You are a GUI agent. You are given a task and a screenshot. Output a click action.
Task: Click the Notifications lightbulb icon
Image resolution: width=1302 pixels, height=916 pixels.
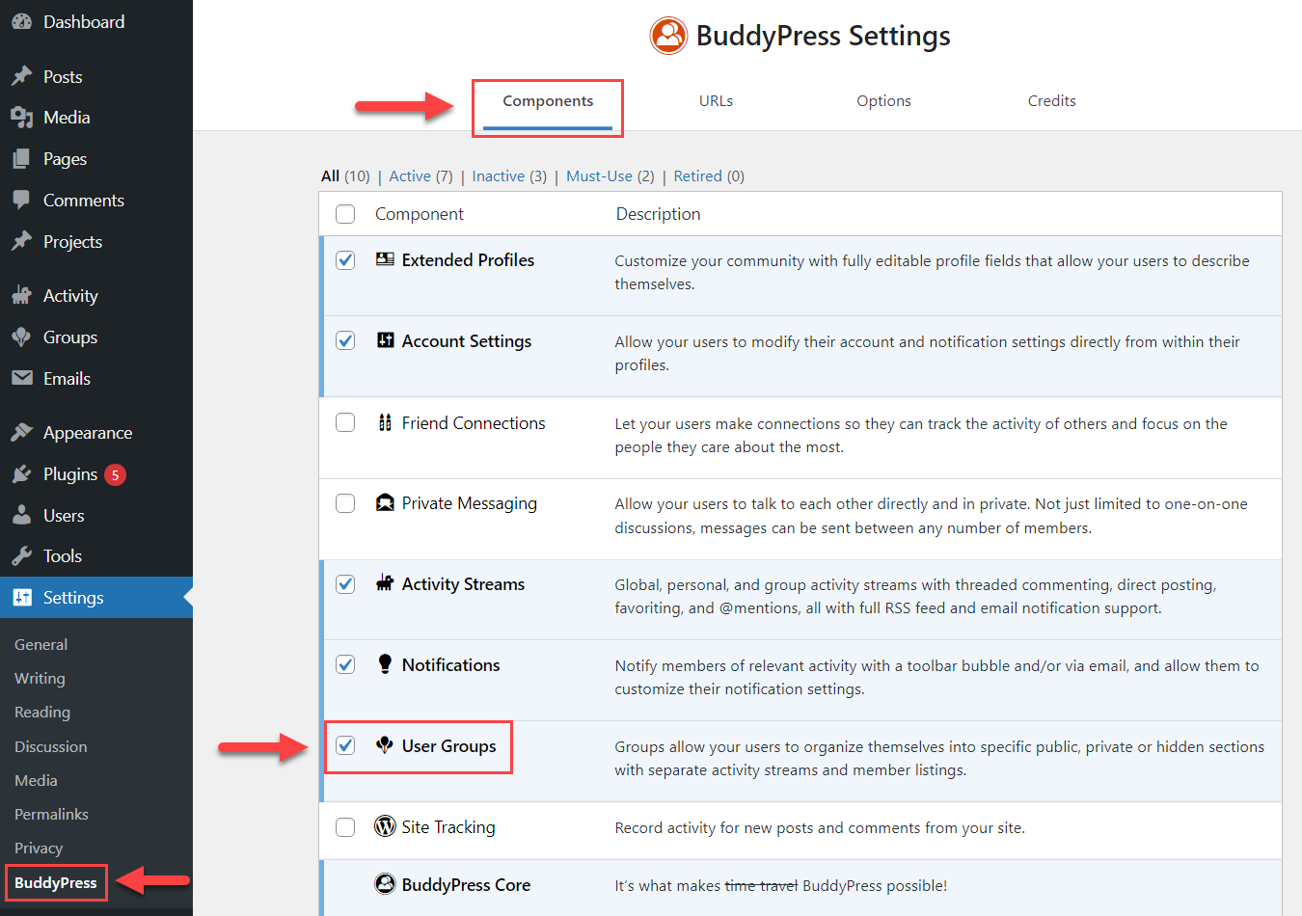click(385, 664)
